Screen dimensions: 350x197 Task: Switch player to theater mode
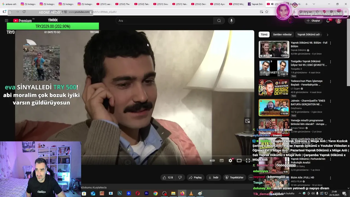239,161
